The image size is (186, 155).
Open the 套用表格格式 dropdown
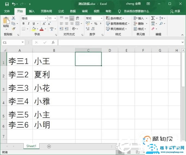pos(118,24)
